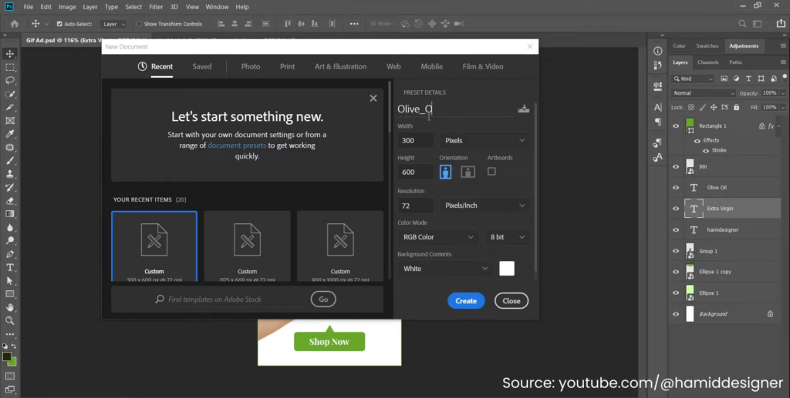Screen dimensions: 790x398
Task: Click the Home icon in options bar
Action: [15, 24]
